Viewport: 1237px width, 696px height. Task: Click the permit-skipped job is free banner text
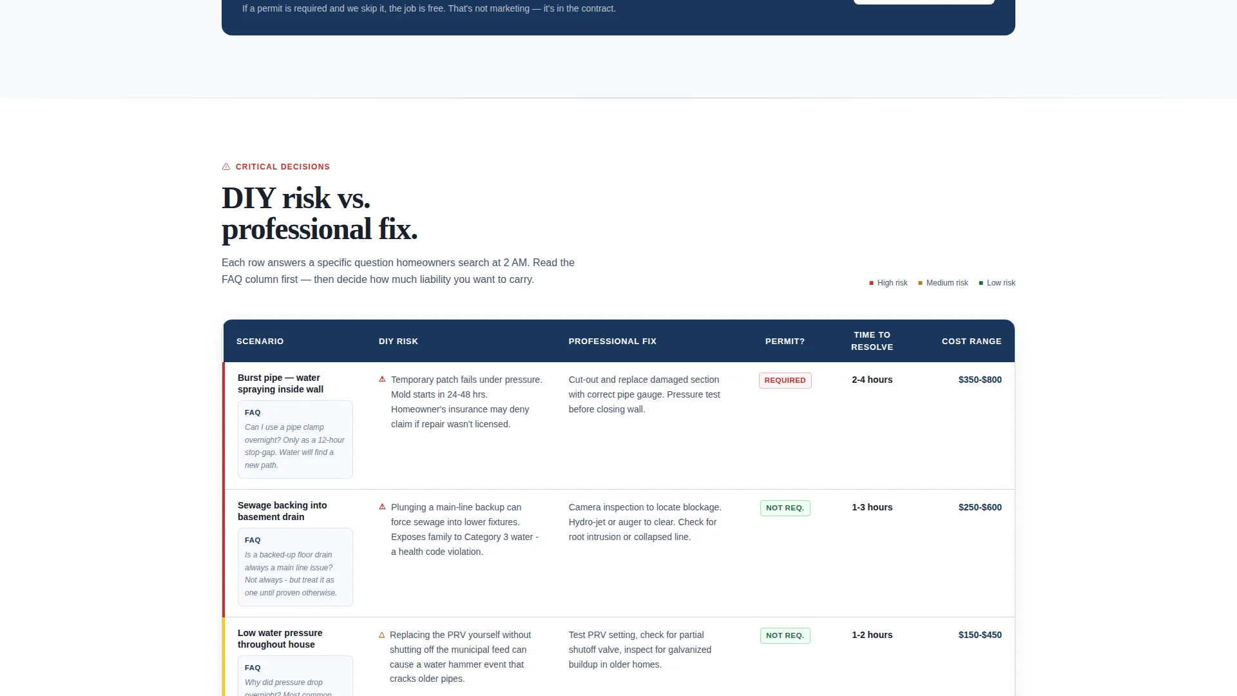(429, 8)
